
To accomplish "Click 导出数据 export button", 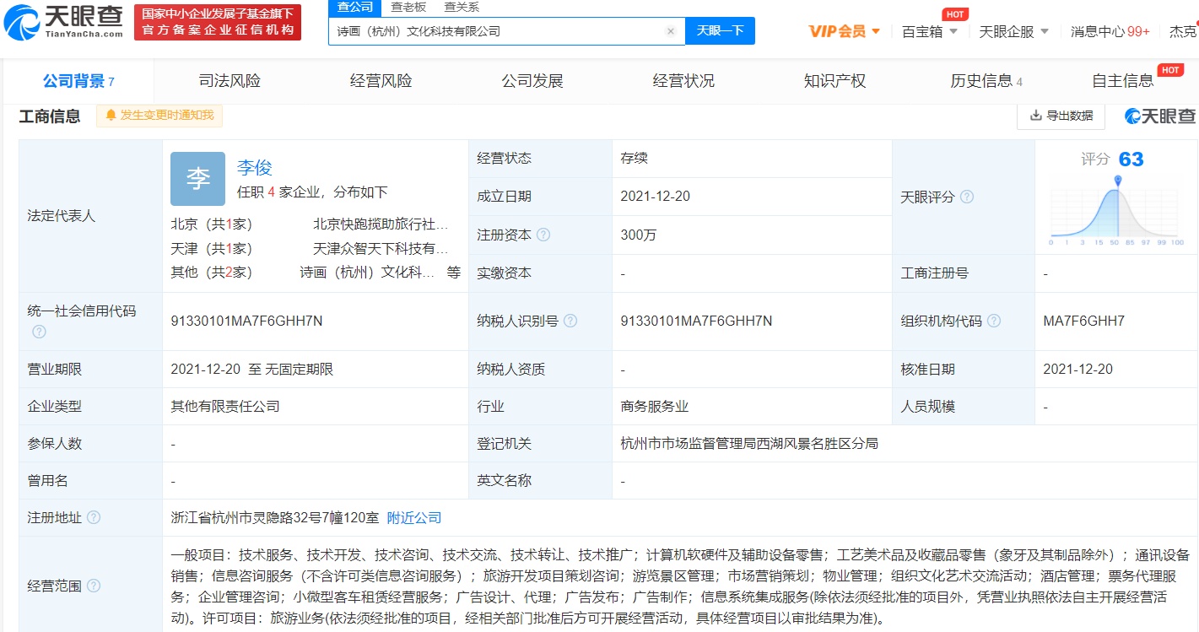I will point(1061,116).
